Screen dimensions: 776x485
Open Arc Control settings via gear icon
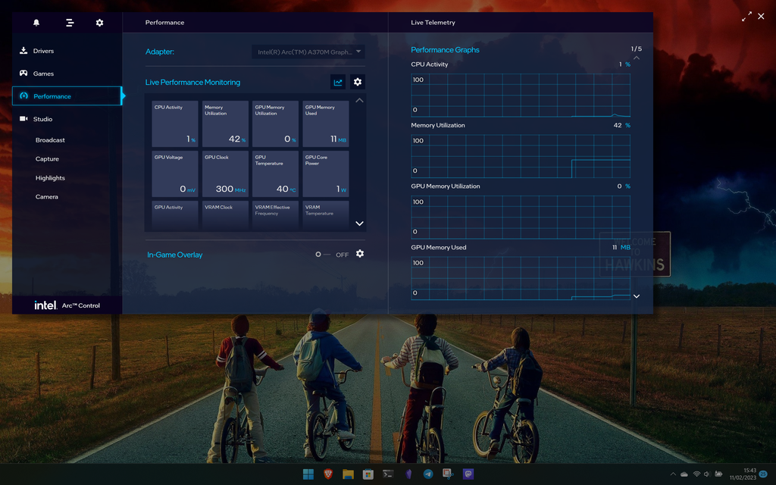(x=99, y=22)
